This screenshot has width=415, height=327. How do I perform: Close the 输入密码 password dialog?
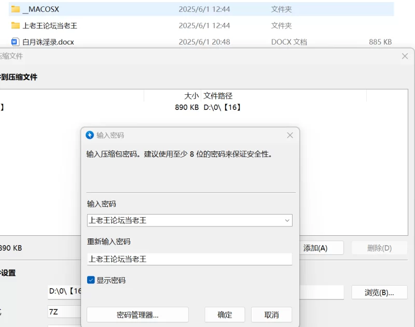[290, 135]
